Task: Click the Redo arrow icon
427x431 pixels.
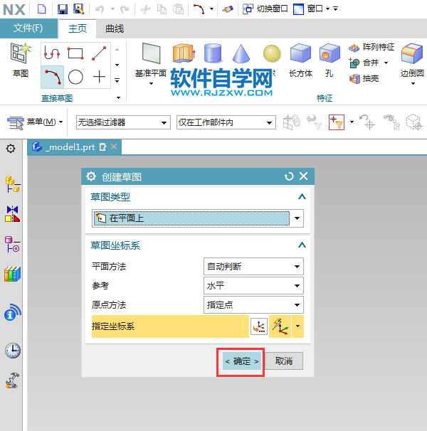Action: pyautogui.click(x=125, y=10)
